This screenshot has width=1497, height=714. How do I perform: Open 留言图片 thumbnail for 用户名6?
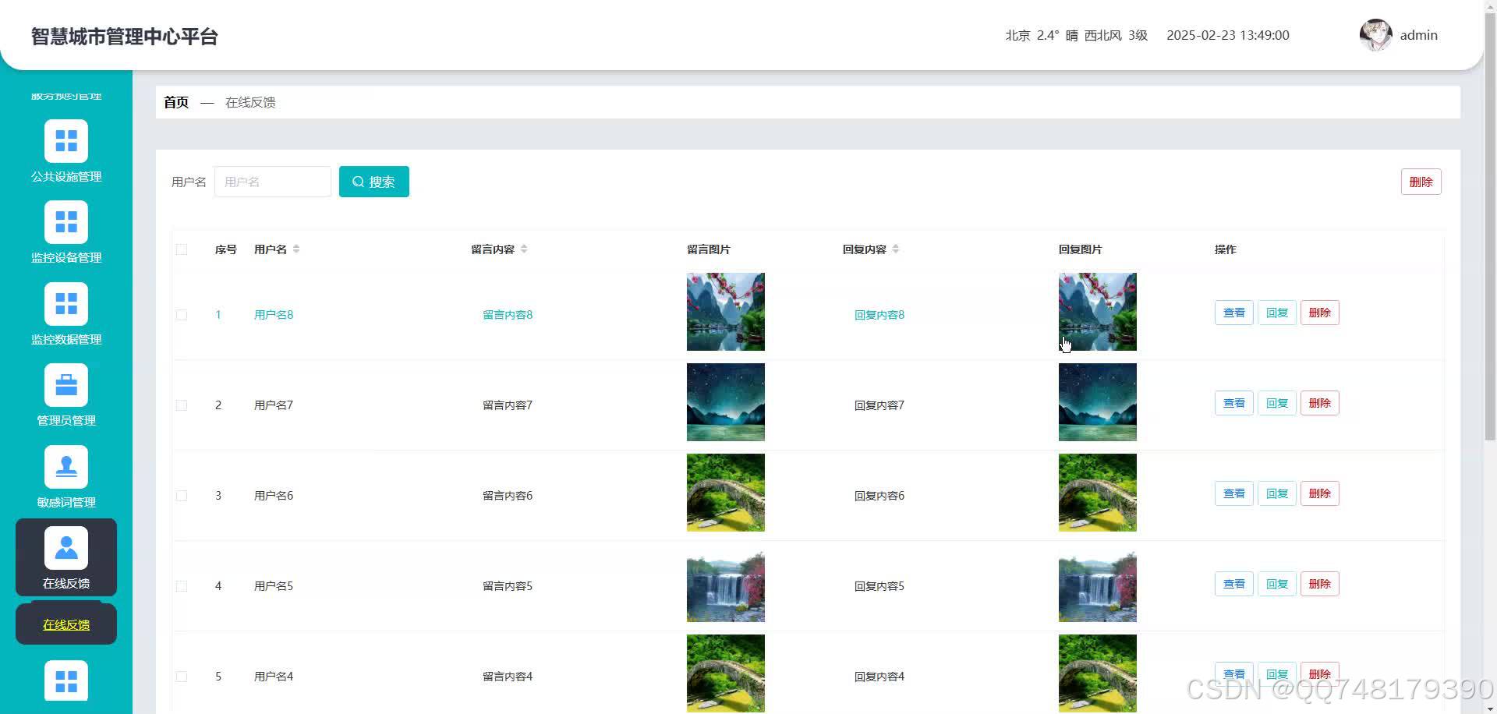pyautogui.click(x=726, y=493)
